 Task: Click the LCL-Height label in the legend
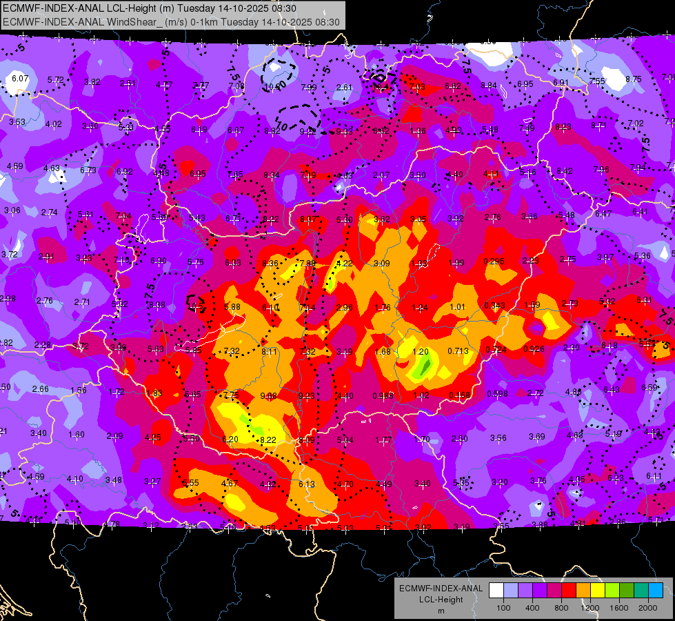point(441,600)
